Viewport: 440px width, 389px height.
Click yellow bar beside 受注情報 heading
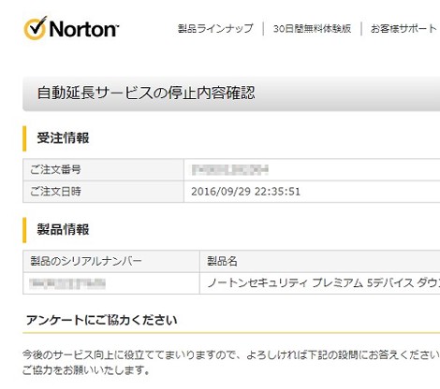pyautogui.click(x=24, y=138)
